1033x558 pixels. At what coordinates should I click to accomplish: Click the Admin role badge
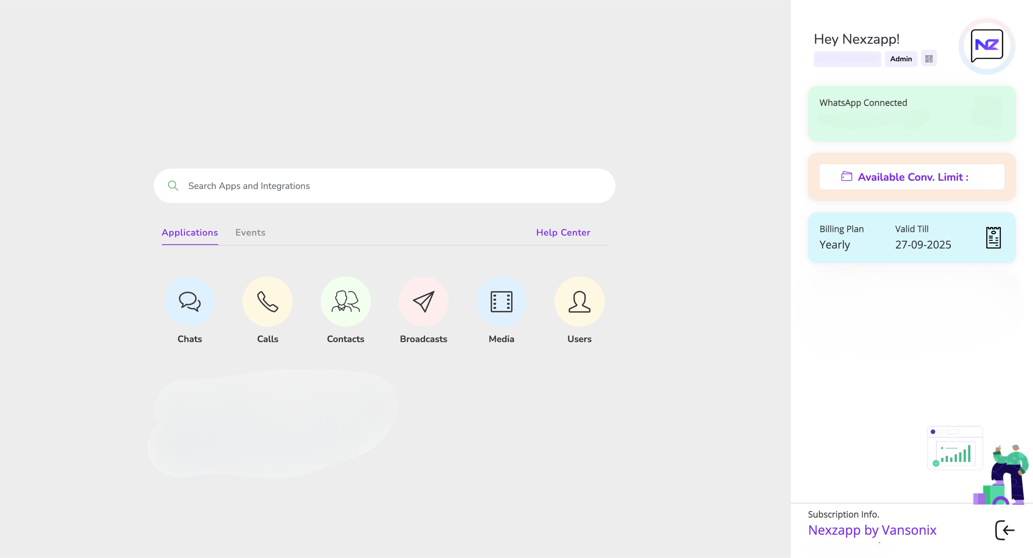pos(901,59)
